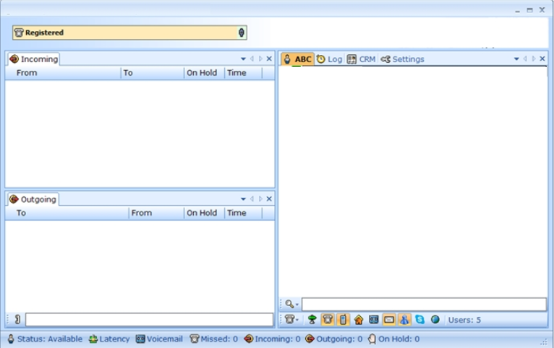
Task: Click the voicemail icon in status bar
Action: click(140, 339)
